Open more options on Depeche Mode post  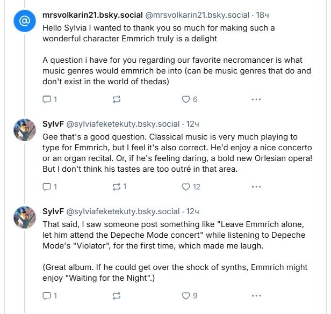(256, 295)
